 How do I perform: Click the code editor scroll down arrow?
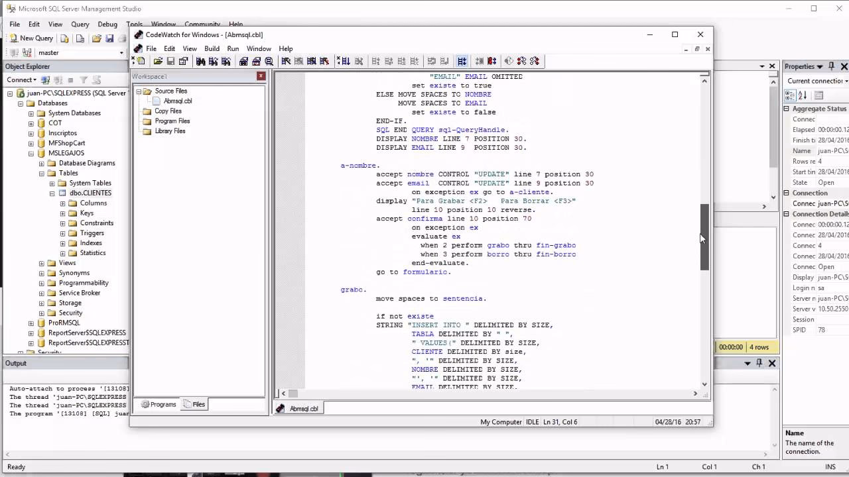(704, 384)
